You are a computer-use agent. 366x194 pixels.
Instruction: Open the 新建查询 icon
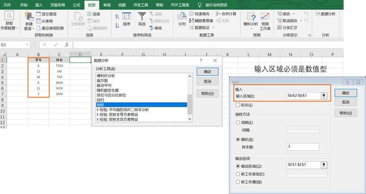(29, 16)
